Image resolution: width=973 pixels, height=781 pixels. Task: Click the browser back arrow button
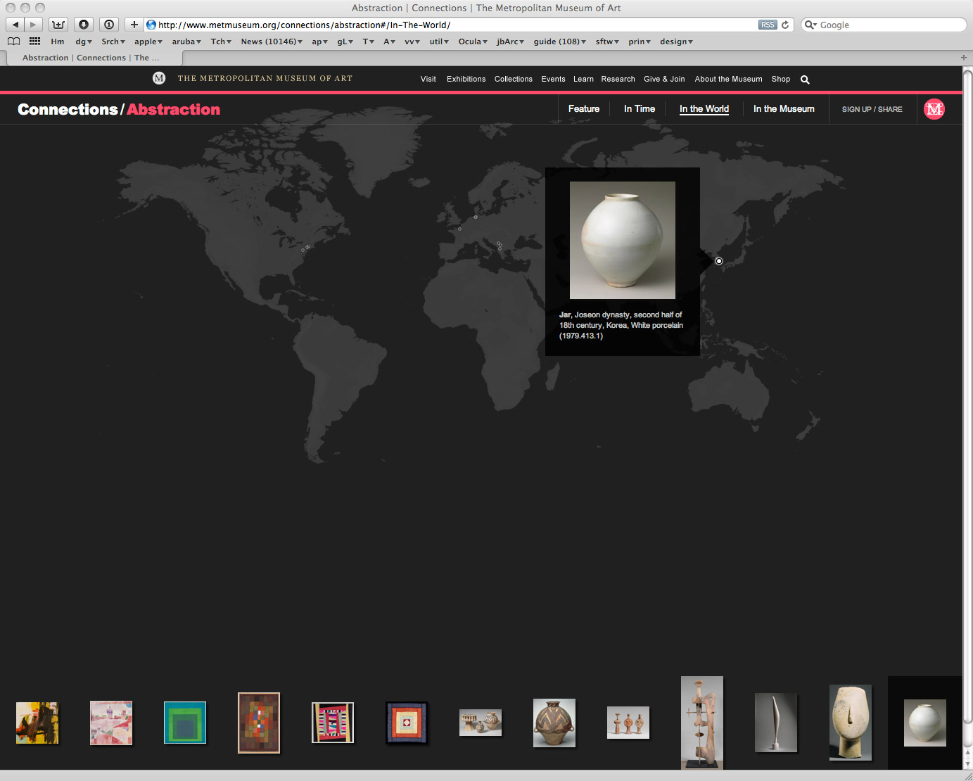click(x=15, y=25)
